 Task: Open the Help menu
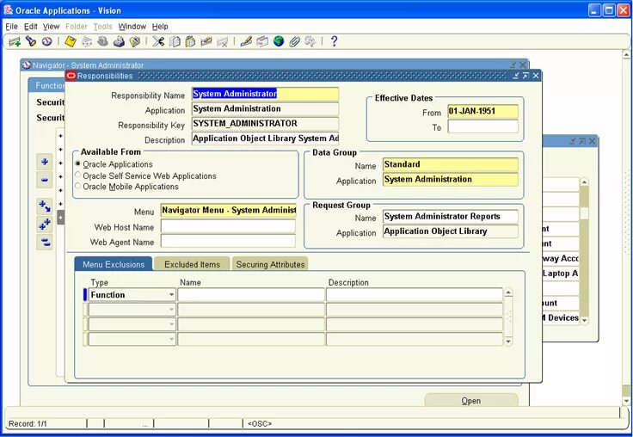coord(160,27)
